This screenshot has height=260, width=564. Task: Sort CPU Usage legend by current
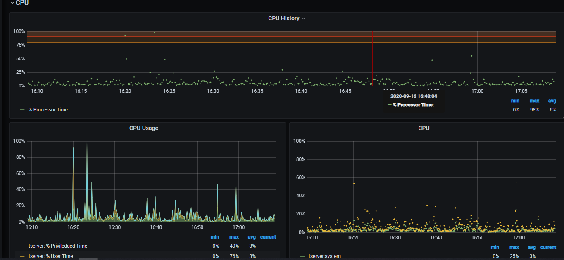point(268,237)
